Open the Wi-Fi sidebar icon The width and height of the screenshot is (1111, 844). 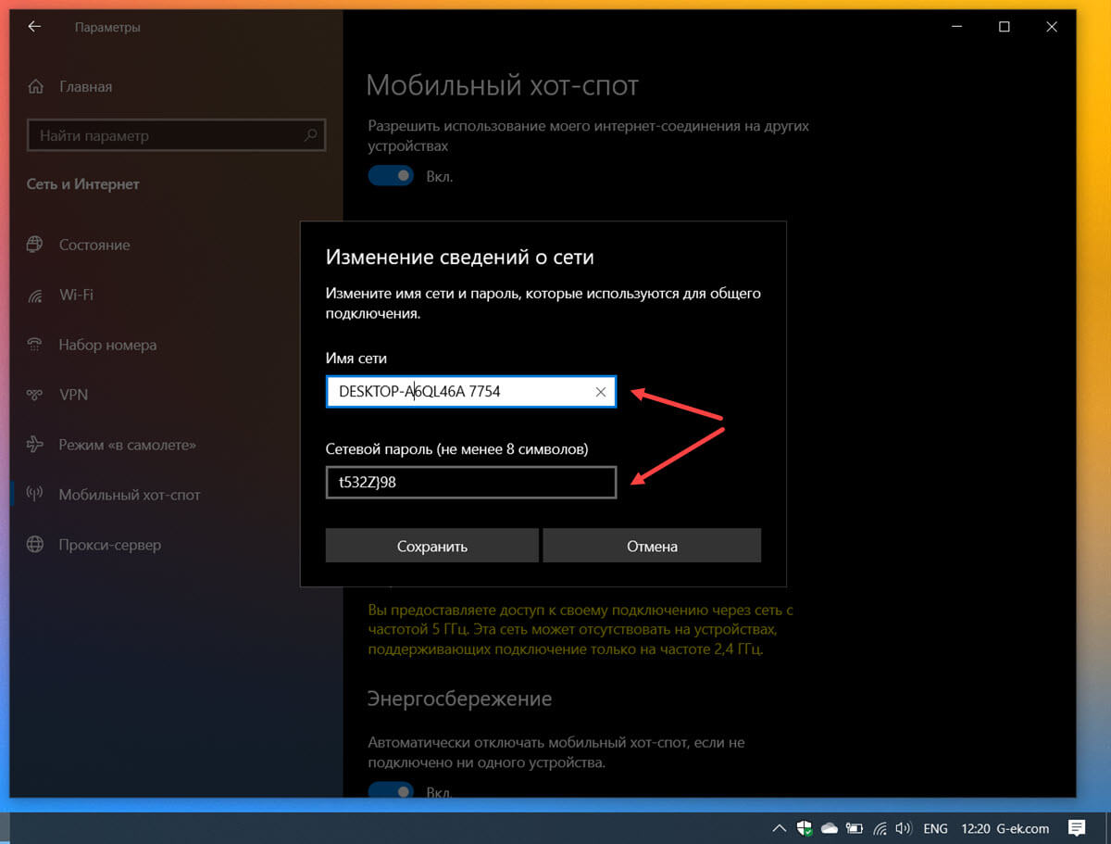coord(35,295)
